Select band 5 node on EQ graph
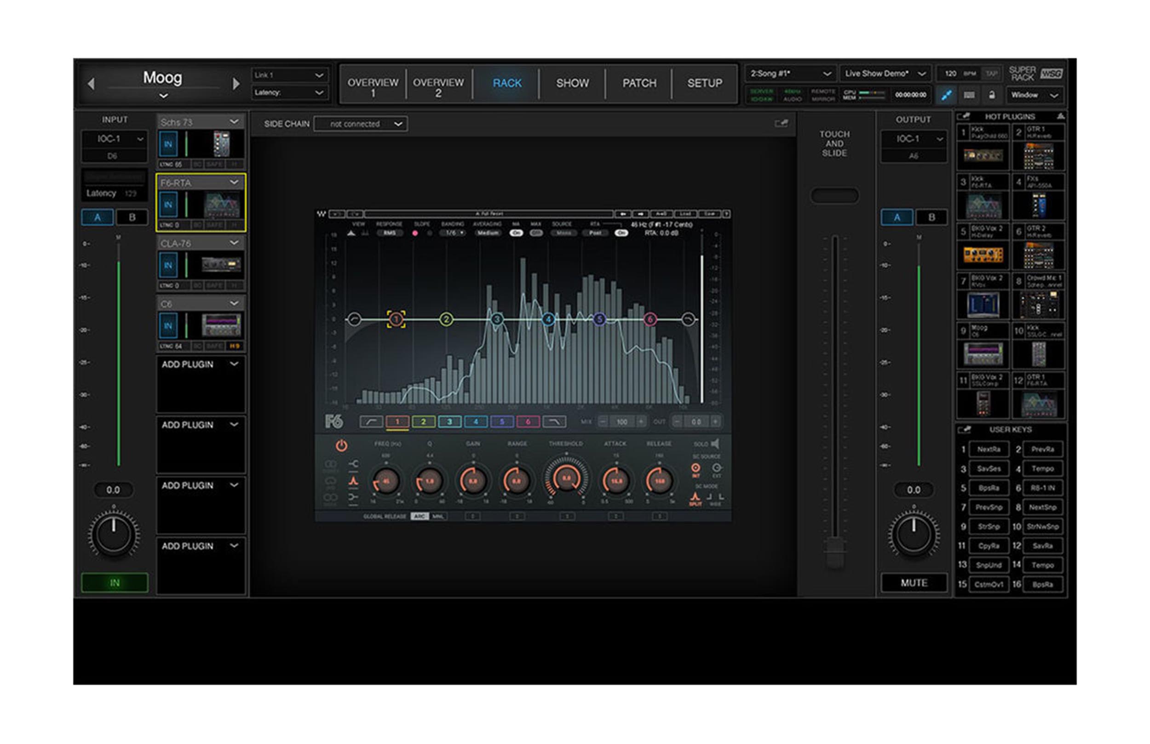 pyautogui.click(x=599, y=319)
